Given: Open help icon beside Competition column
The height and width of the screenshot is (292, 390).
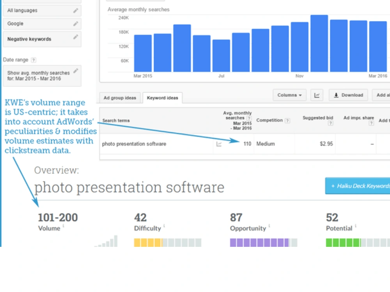Looking at the screenshot, I should 287,121.
